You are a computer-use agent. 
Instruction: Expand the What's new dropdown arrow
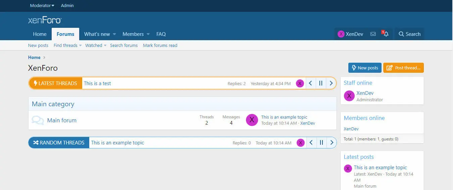click(x=114, y=34)
